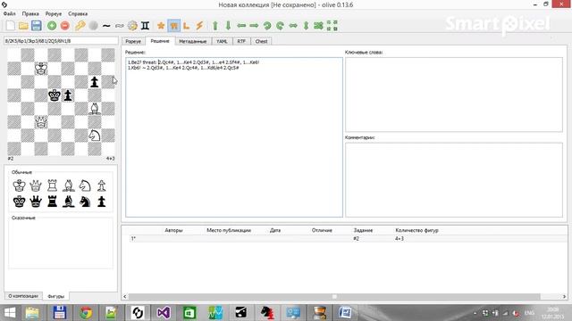Select the white knight from the palette
572x321 pixels.
coord(85,185)
